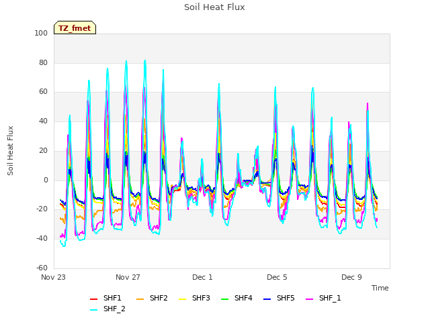The image size is (430, 322).
Task: Click the SHF1 red legend swatch
Action: click(x=94, y=299)
